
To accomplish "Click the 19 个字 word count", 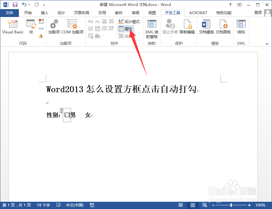I will coord(43,205).
